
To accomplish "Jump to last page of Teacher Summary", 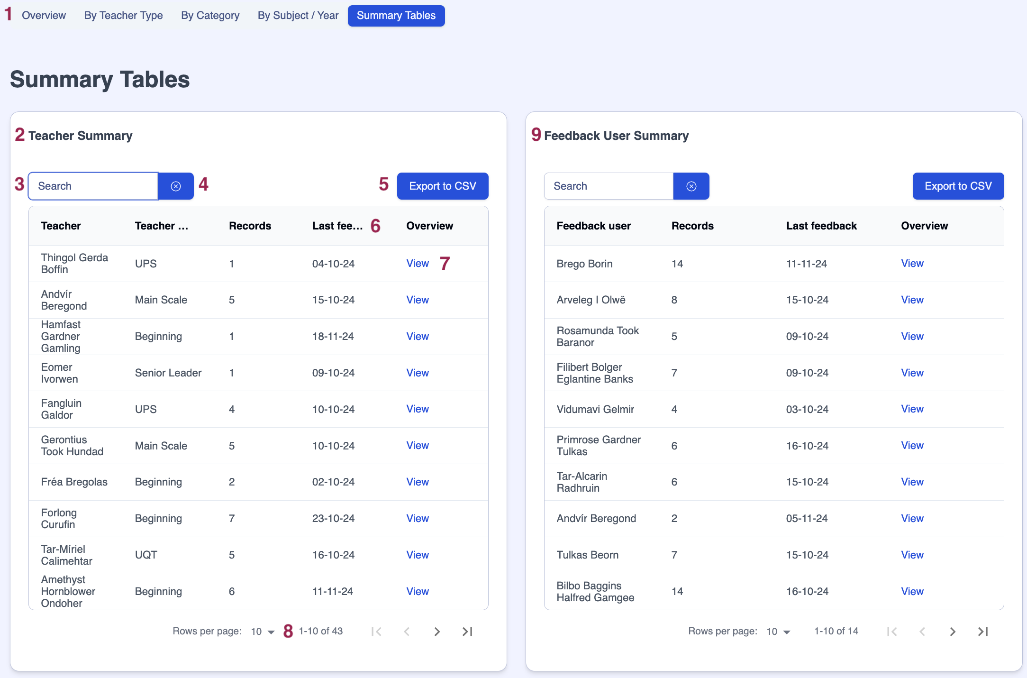I will tap(467, 632).
